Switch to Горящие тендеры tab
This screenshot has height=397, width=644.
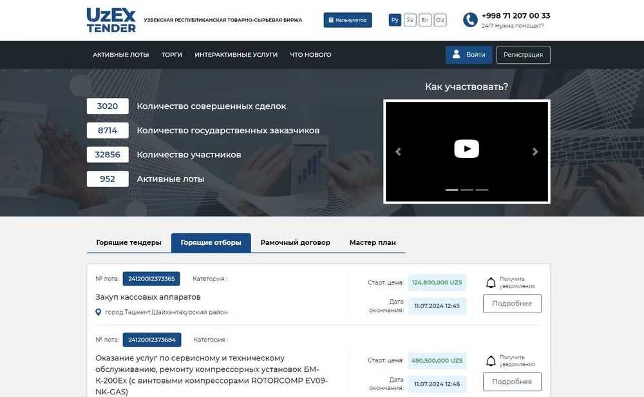129,242
